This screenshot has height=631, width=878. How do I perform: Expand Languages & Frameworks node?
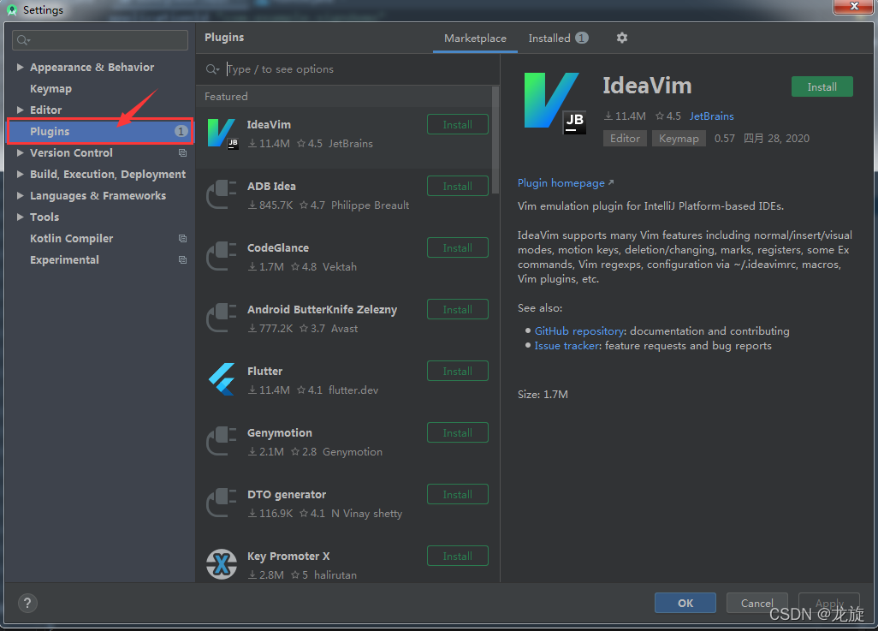pyautogui.click(x=21, y=195)
